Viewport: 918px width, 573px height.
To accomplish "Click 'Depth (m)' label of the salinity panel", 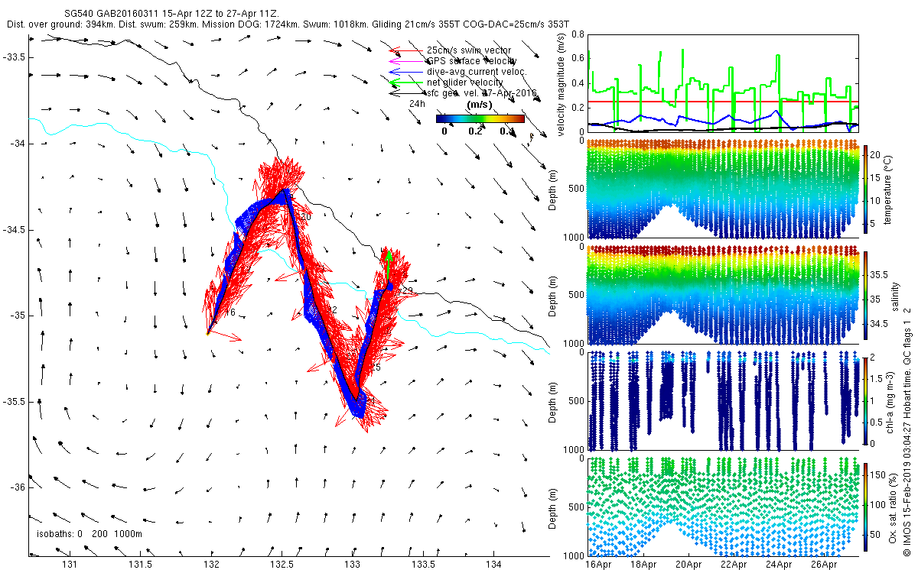I will point(554,296).
